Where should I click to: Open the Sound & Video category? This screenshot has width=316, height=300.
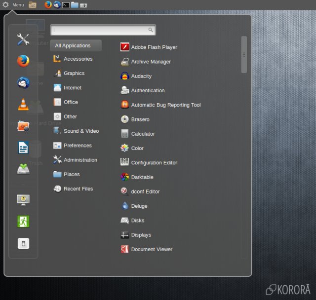[x=81, y=131]
